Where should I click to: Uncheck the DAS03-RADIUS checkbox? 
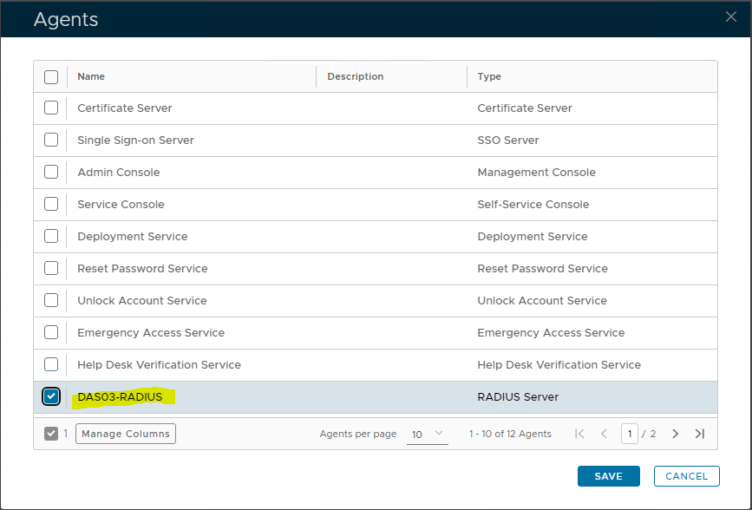click(51, 396)
